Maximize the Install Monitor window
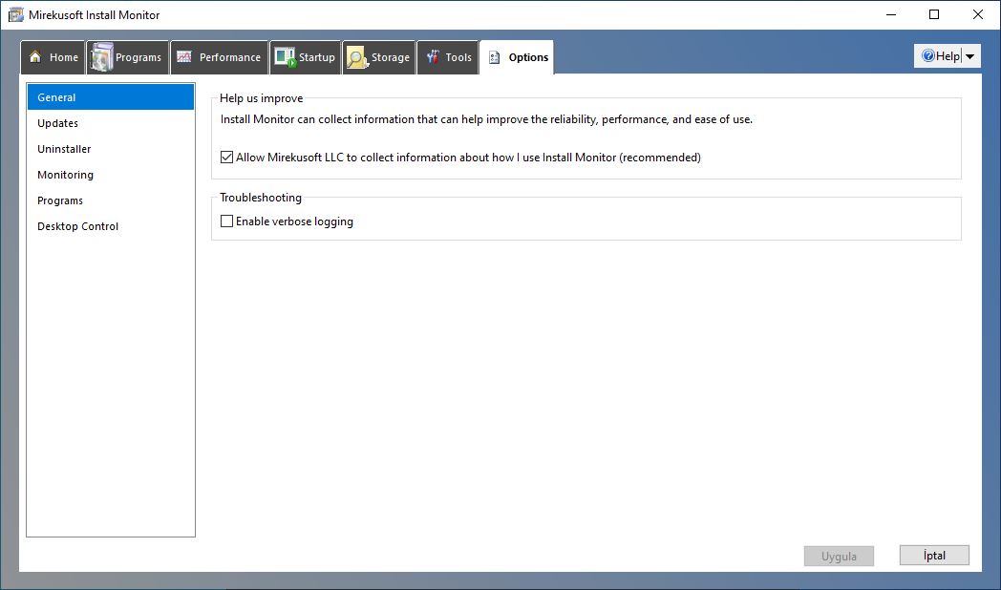Viewport: 1001px width, 590px height. [x=934, y=14]
